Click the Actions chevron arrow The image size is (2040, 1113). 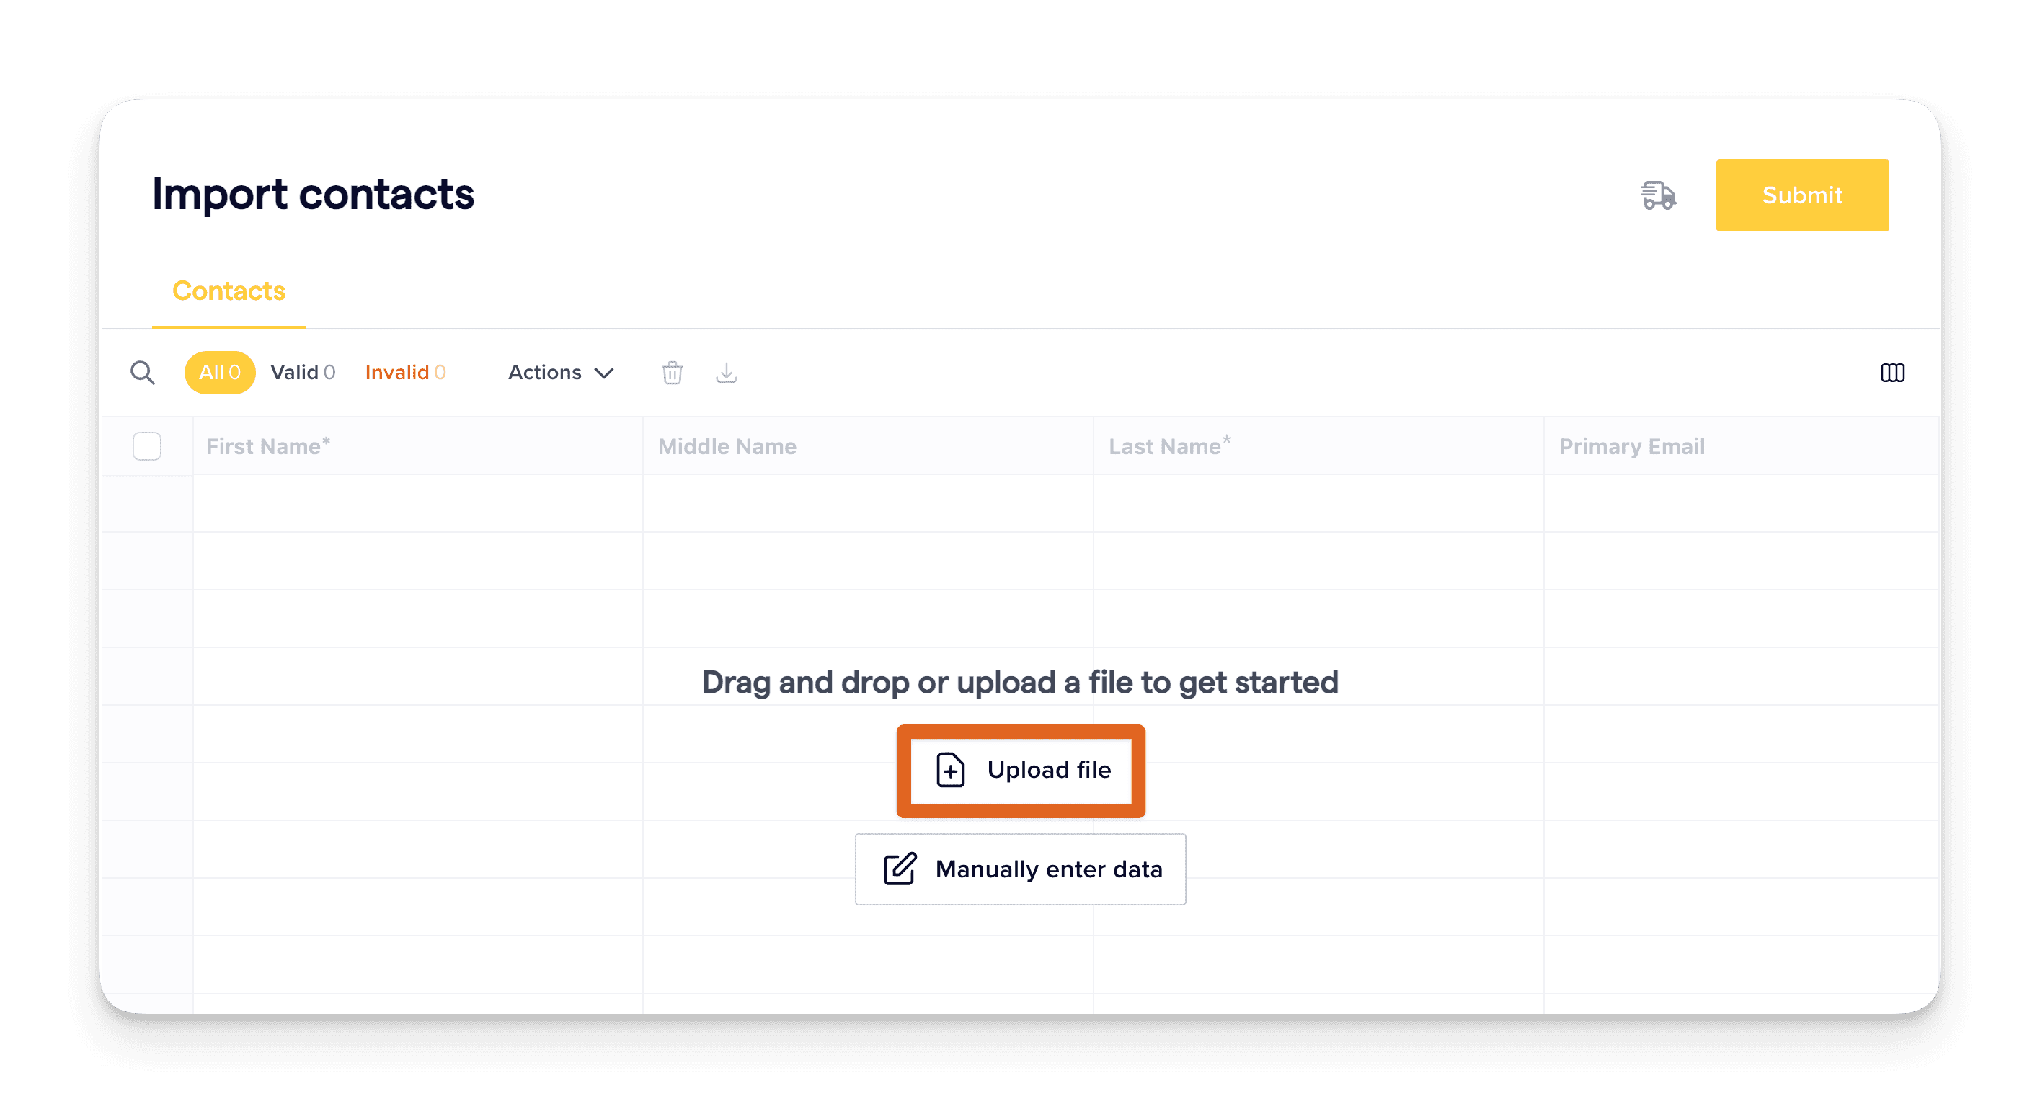point(604,373)
